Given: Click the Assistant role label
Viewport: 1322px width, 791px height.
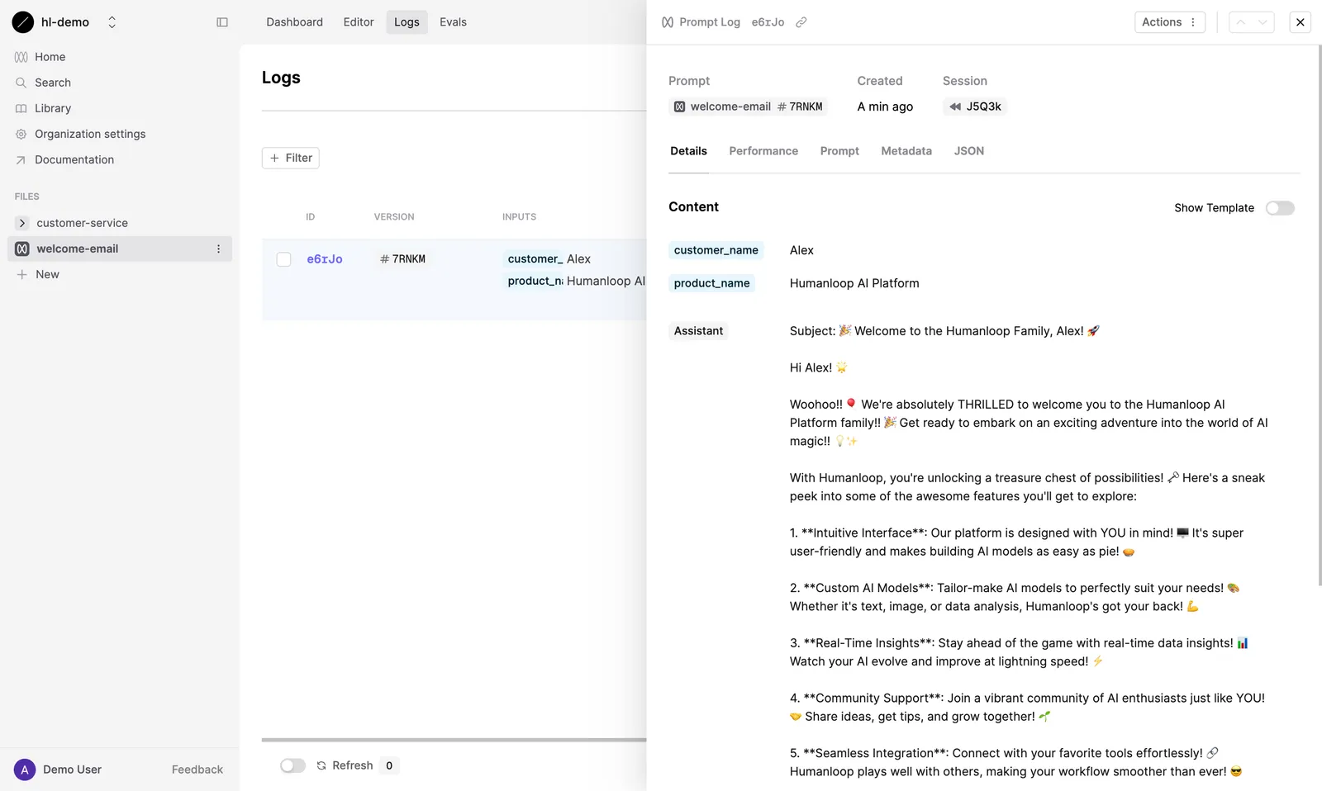Looking at the screenshot, I should (x=698, y=331).
